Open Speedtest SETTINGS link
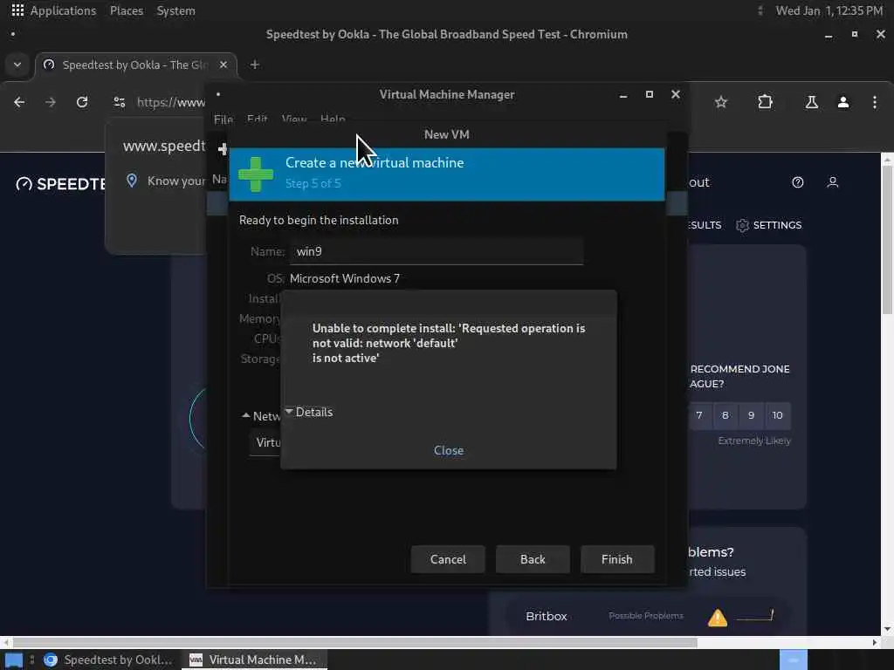 coord(769,225)
